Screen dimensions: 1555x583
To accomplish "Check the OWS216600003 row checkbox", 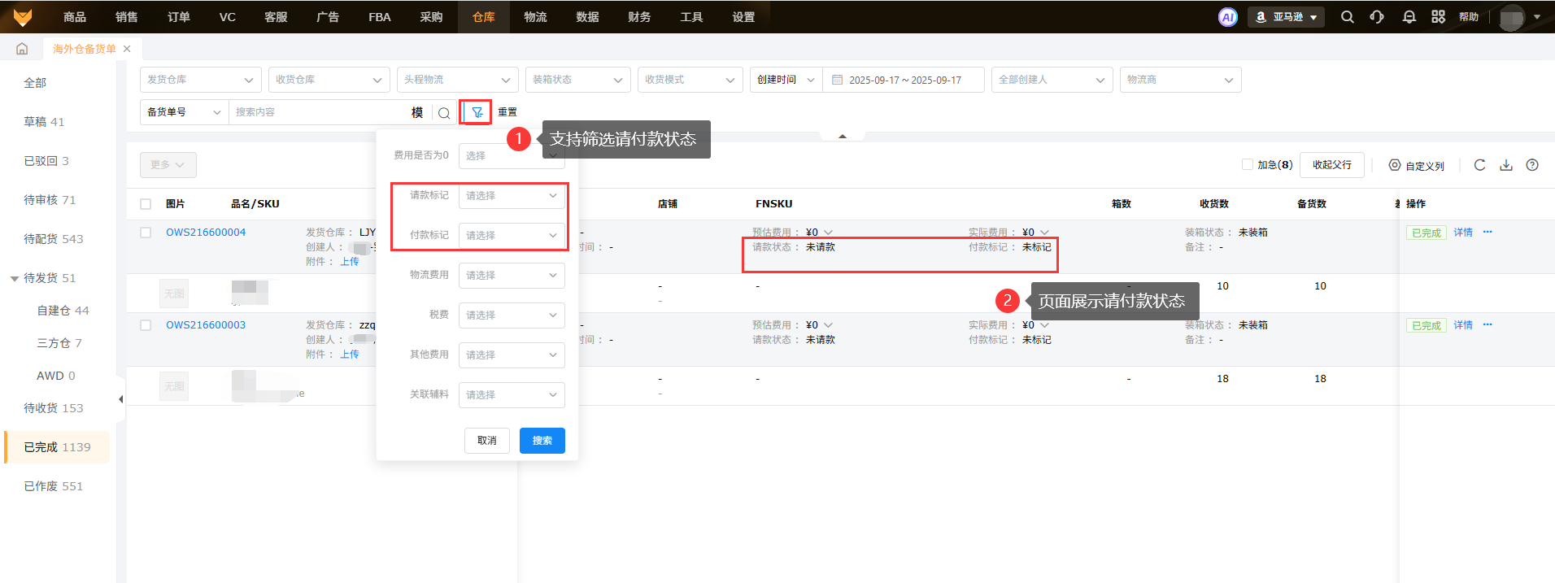I will (x=146, y=325).
